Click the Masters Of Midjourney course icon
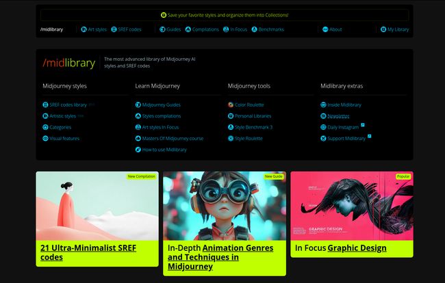This screenshot has height=283, width=445. tap(138, 139)
